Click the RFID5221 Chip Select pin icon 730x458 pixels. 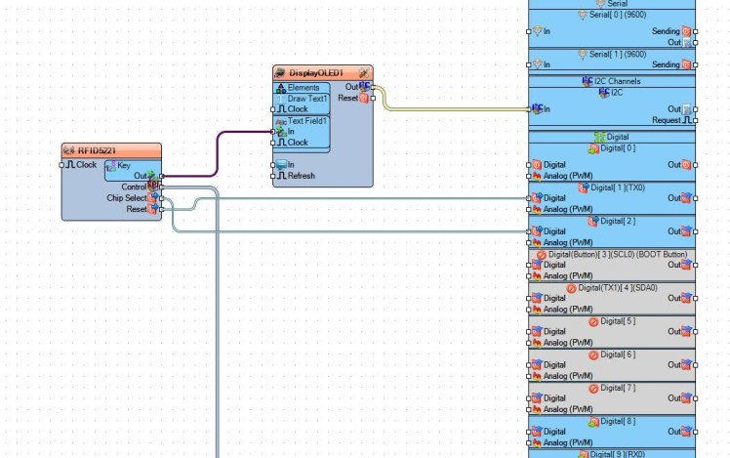point(153,197)
